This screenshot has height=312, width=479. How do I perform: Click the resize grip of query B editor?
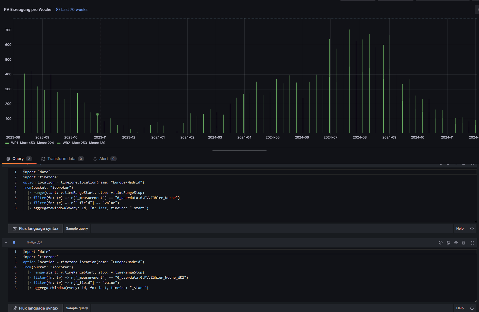tap(476, 301)
